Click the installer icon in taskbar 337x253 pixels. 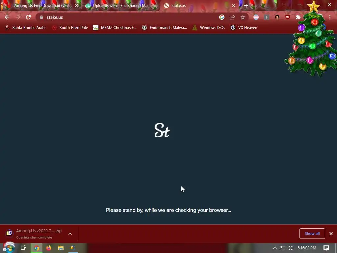pos(73,248)
